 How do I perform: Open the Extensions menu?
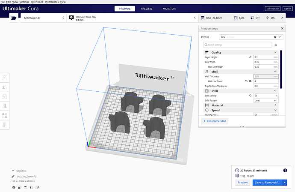point(37,2)
